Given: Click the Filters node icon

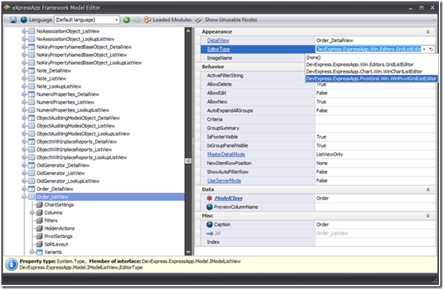Looking at the screenshot, I should click(40, 220).
